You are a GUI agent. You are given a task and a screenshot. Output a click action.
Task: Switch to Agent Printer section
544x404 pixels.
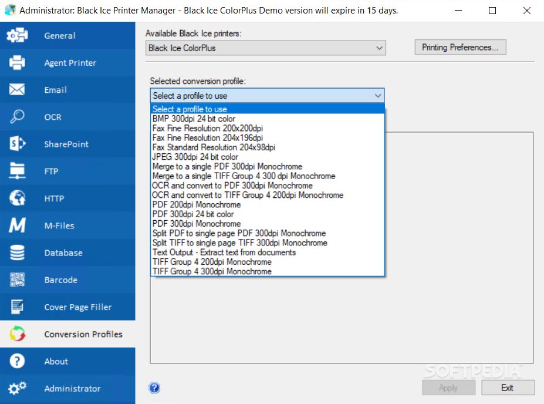[70, 63]
